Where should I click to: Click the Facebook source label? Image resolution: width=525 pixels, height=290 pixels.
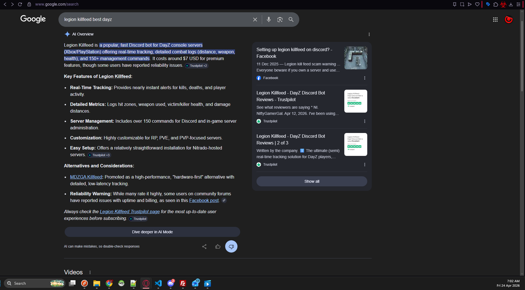(271, 78)
